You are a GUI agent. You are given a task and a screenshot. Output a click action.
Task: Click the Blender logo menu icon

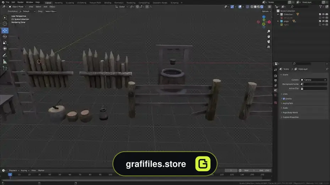click(x=3, y=2)
